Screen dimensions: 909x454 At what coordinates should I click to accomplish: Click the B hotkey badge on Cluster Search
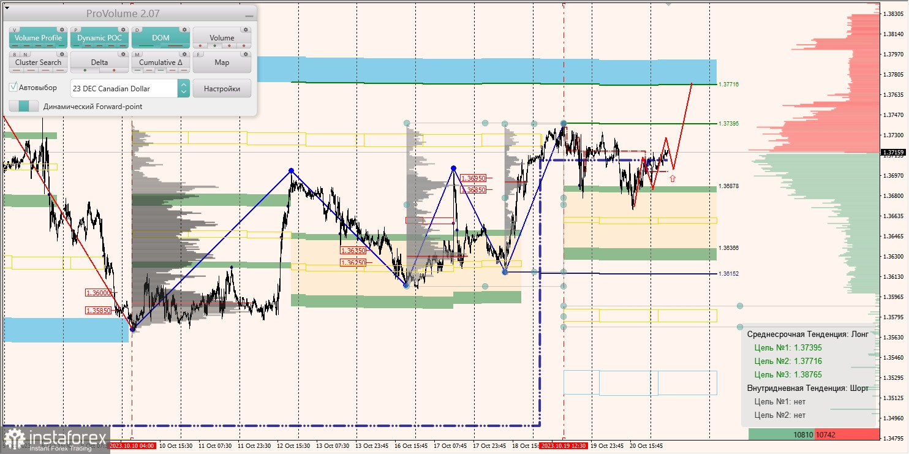pyautogui.click(x=15, y=54)
